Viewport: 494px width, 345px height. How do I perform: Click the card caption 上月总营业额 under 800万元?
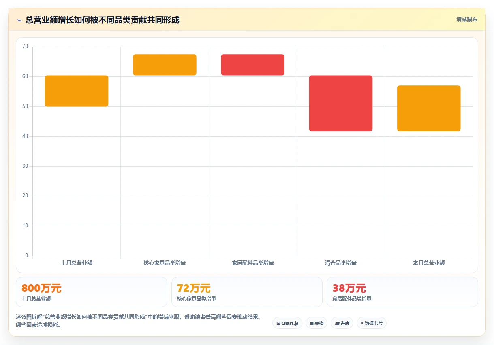[36, 299]
